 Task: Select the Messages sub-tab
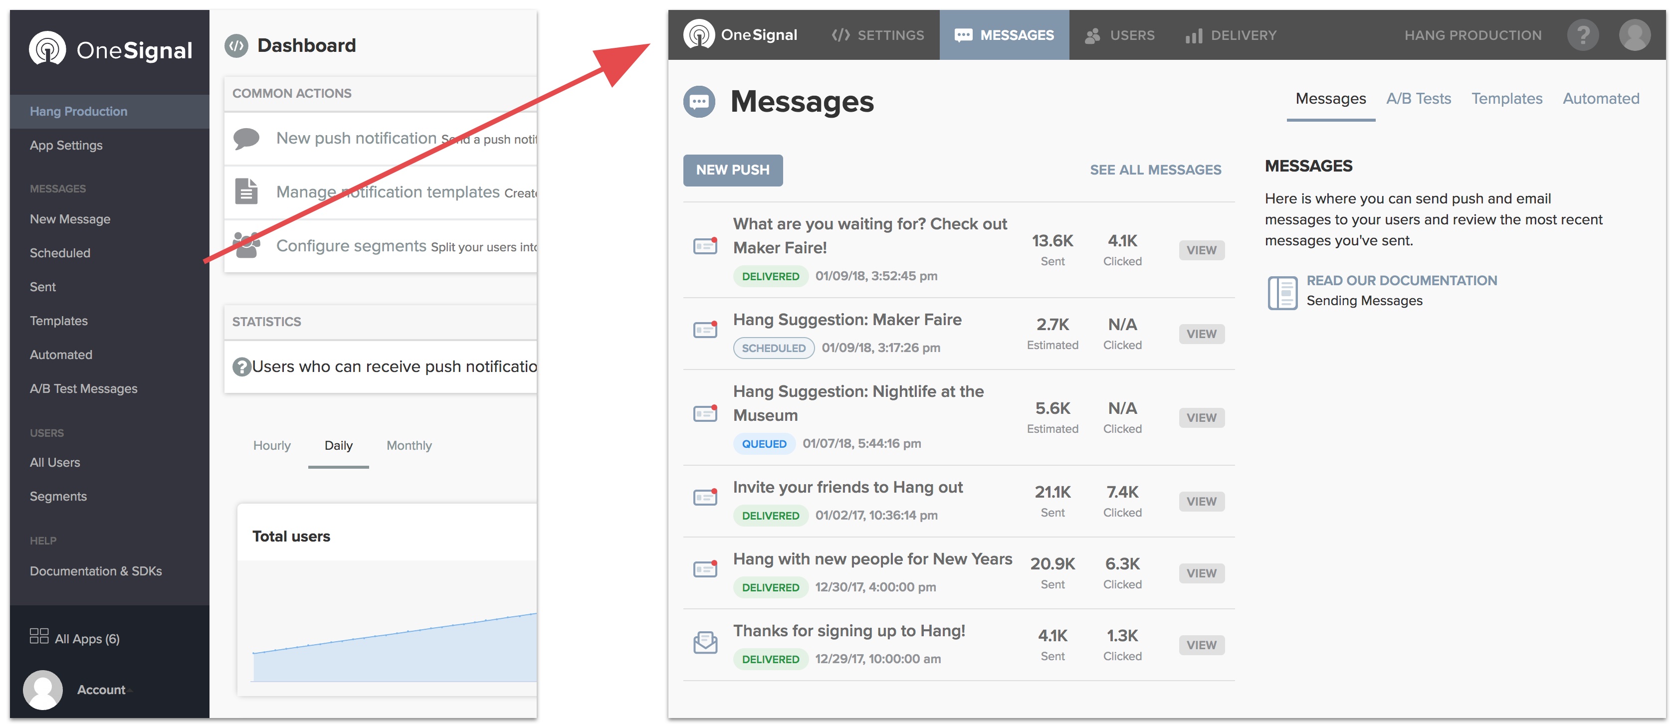point(1330,99)
